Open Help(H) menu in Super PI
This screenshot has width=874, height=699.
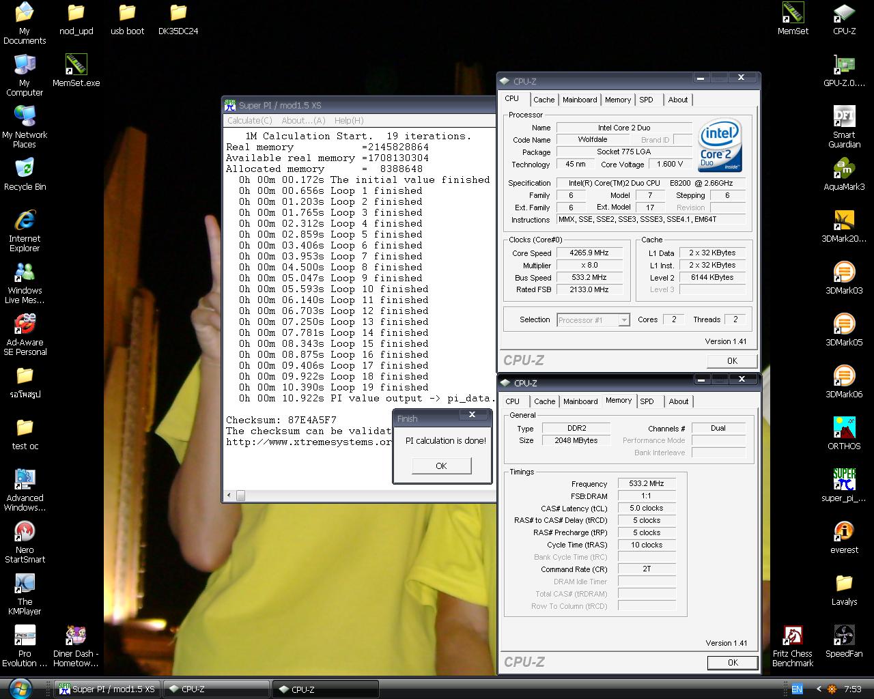pos(349,120)
